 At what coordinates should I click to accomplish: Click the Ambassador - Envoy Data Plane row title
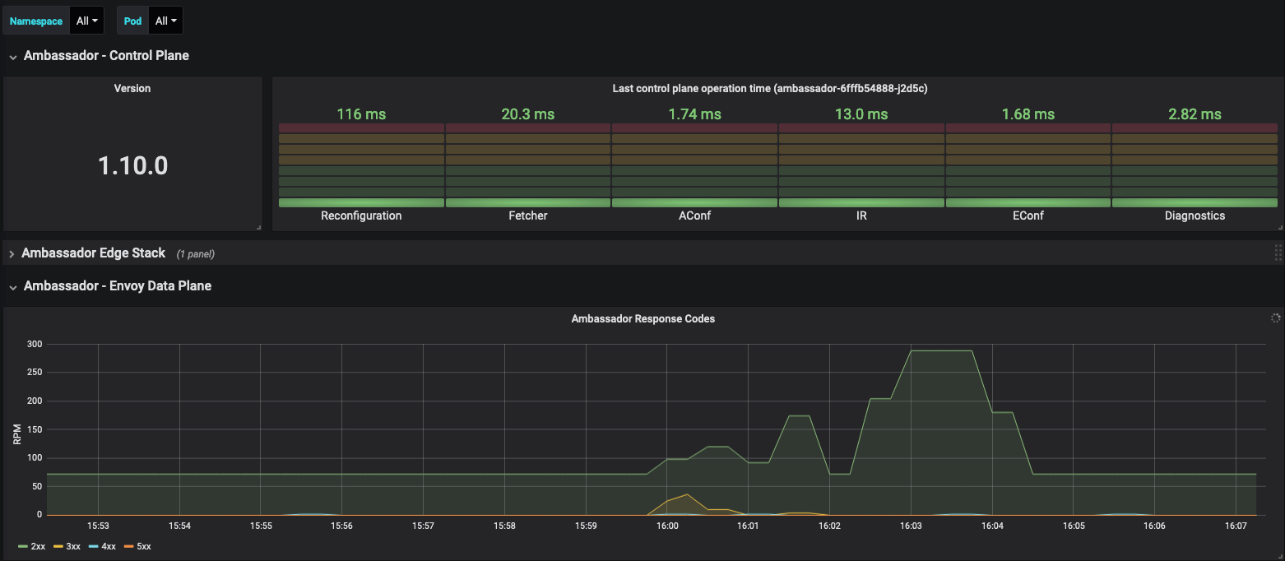[x=118, y=286]
